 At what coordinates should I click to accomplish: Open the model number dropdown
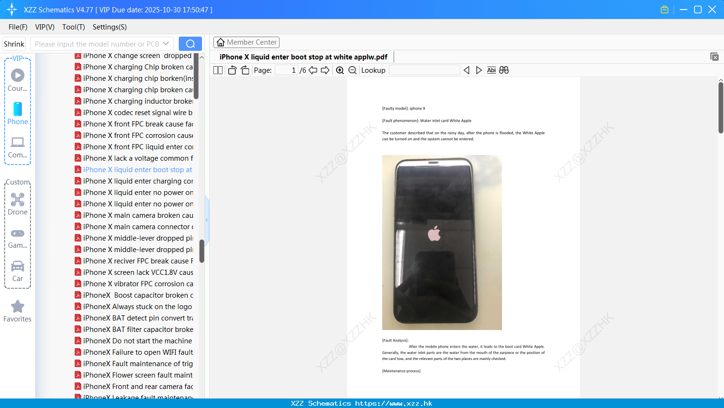click(166, 44)
